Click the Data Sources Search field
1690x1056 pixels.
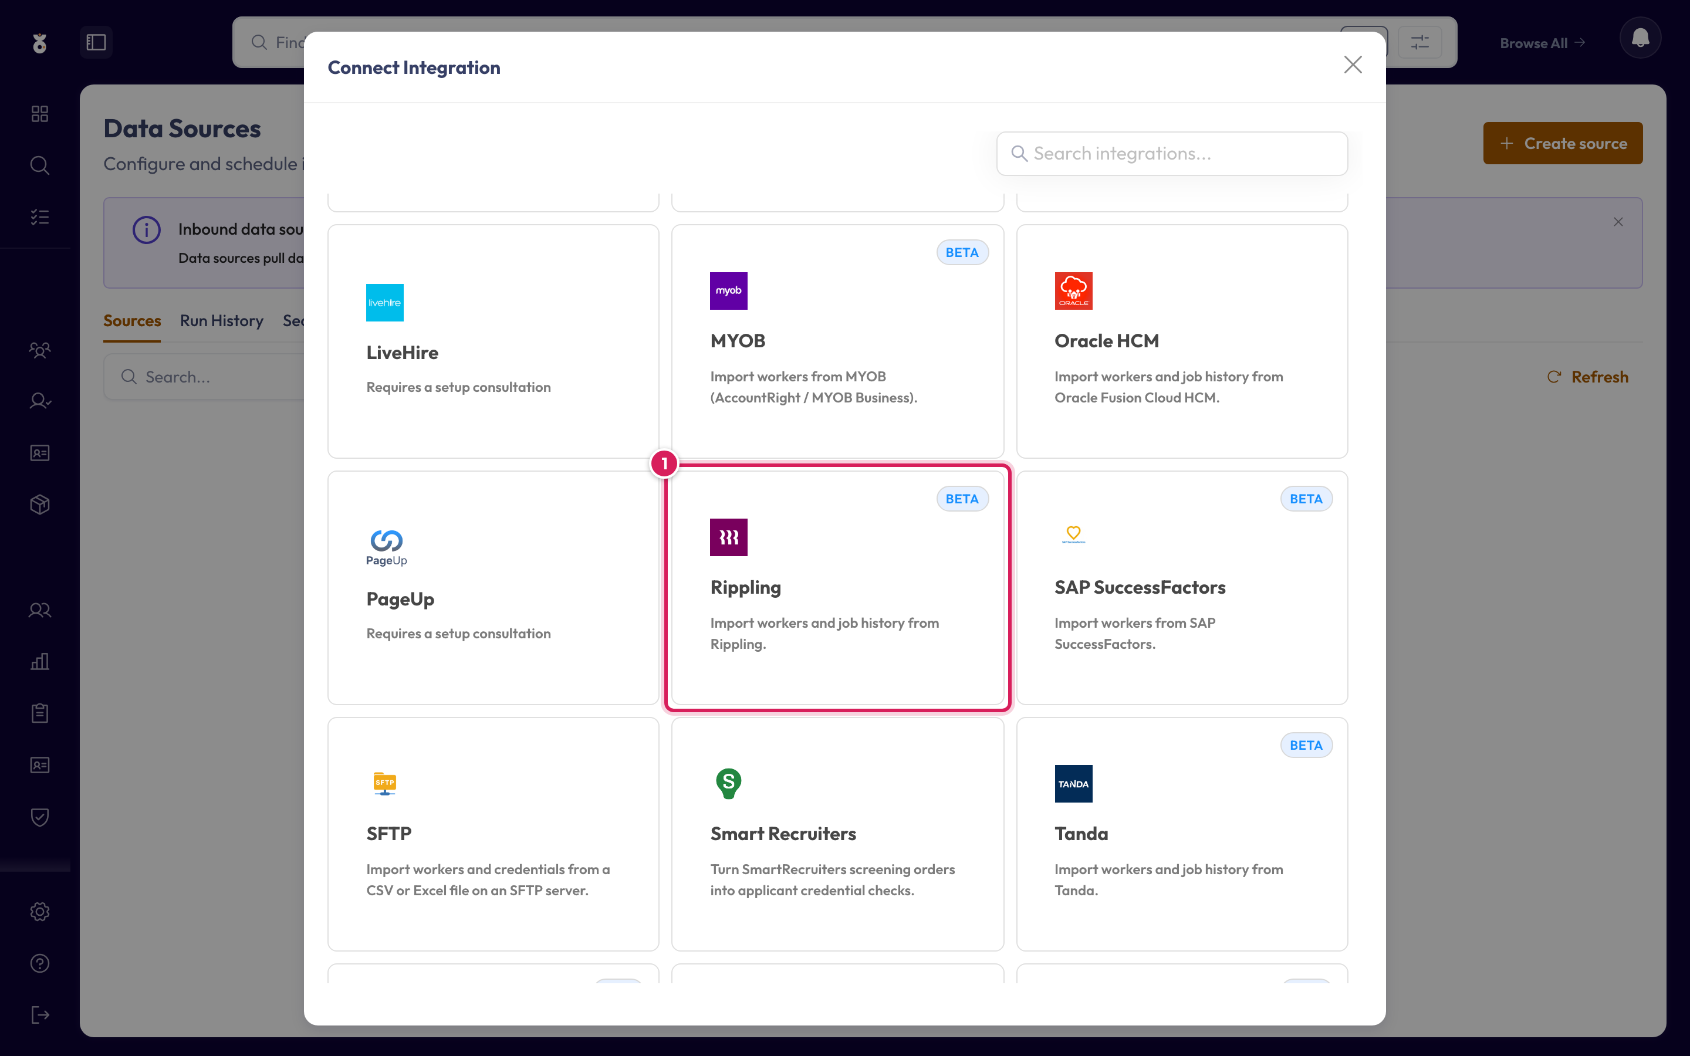click(204, 377)
